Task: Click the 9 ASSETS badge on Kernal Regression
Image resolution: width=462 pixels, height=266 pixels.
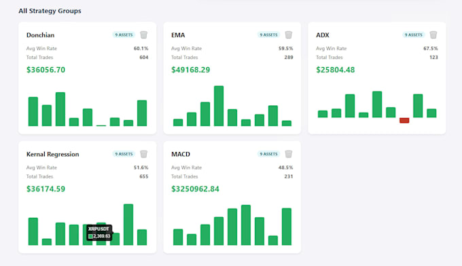Action: coord(124,154)
